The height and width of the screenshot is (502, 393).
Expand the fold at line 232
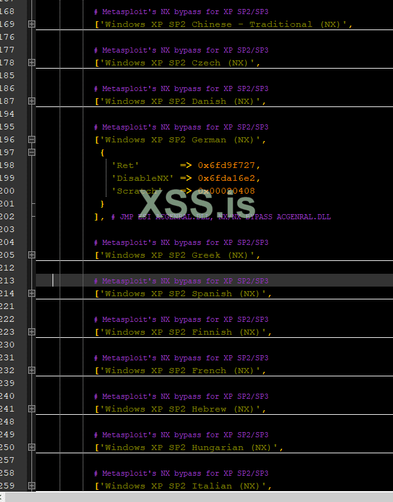(x=31, y=370)
